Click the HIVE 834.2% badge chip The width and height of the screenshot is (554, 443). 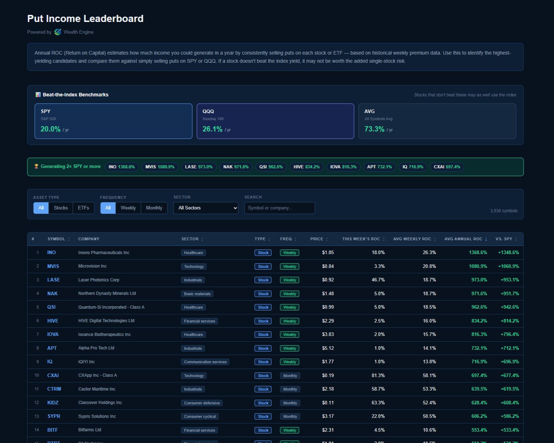[306, 167]
